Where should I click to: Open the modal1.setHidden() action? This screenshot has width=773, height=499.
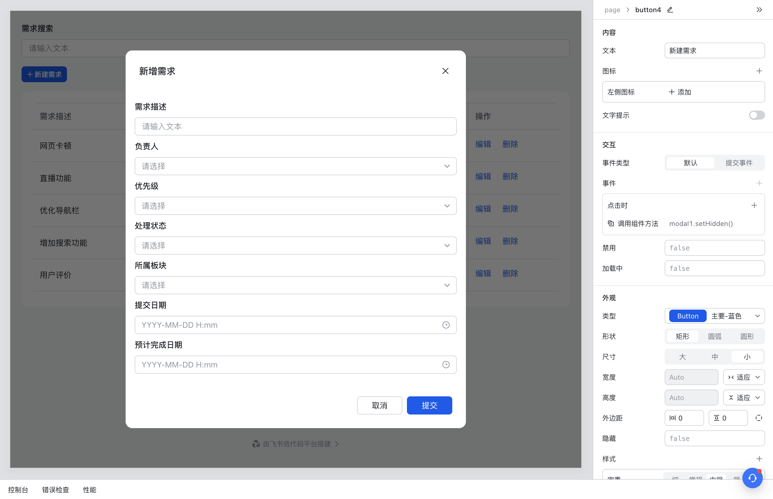click(701, 224)
